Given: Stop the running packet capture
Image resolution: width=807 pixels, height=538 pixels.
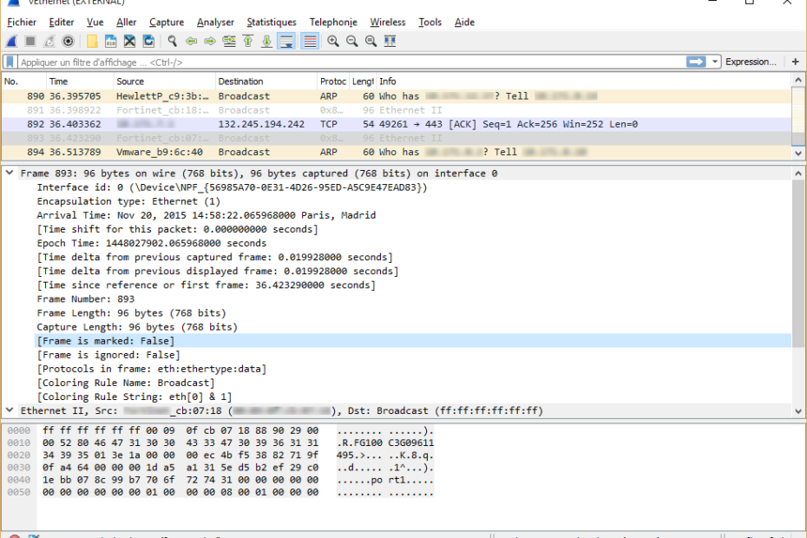Looking at the screenshot, I should click(x=30, y=41).
